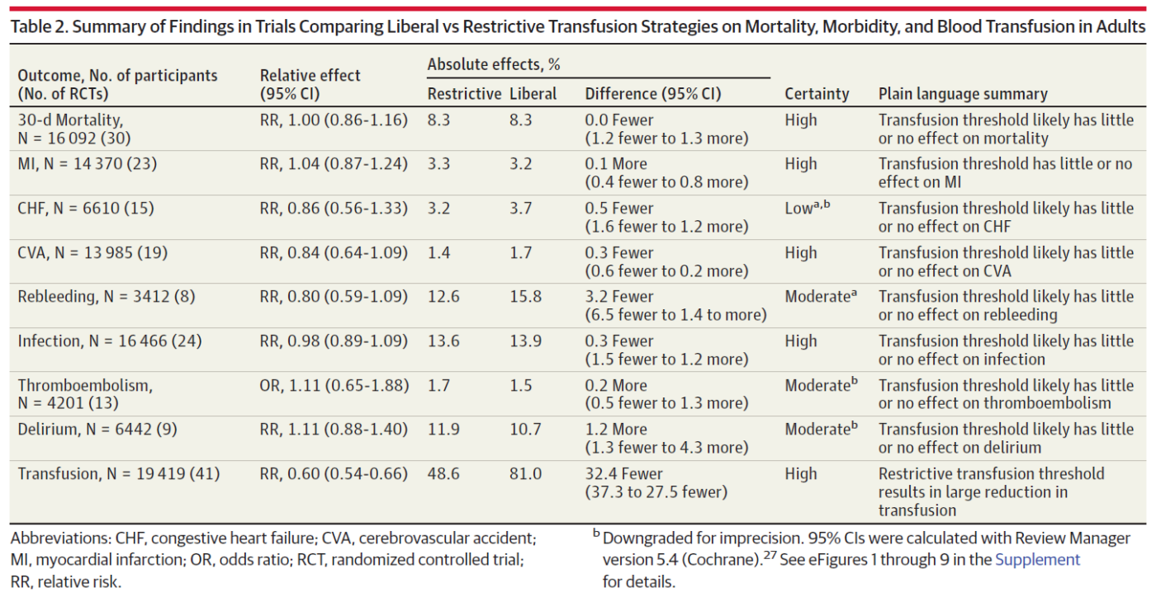The width and height of the screenshot is (1156, 597).
Task: Click the restrictive value 48.6 for Transfusion
Action: coord(443,474)
